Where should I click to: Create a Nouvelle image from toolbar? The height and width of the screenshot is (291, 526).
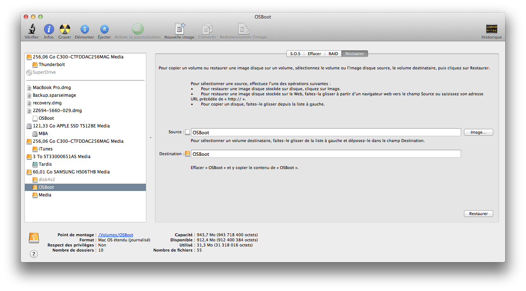(179, 29)
